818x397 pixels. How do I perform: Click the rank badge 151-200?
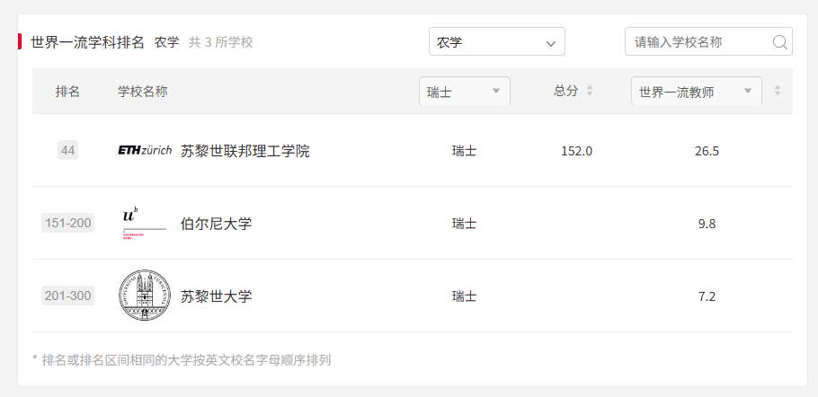67,223
